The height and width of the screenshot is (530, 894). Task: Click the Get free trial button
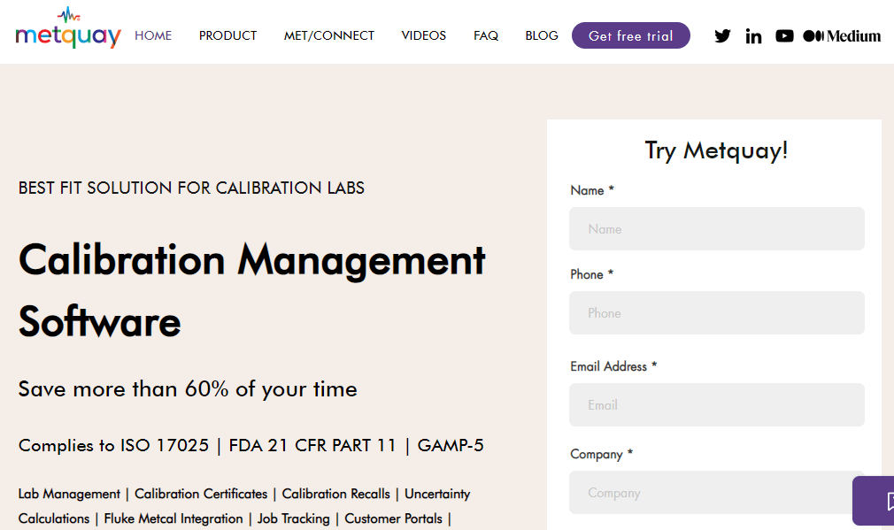pyautogui.click(x=630, y=35)
